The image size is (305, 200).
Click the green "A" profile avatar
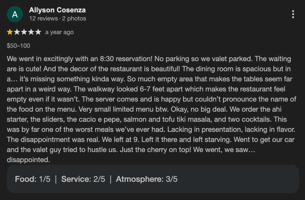point(15,14)
